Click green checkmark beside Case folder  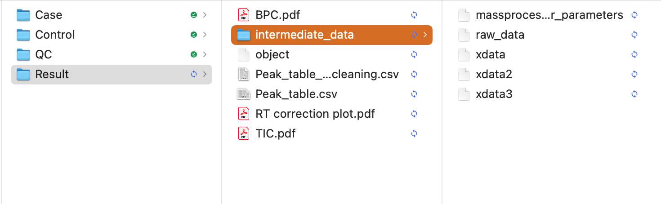[193, 15]
